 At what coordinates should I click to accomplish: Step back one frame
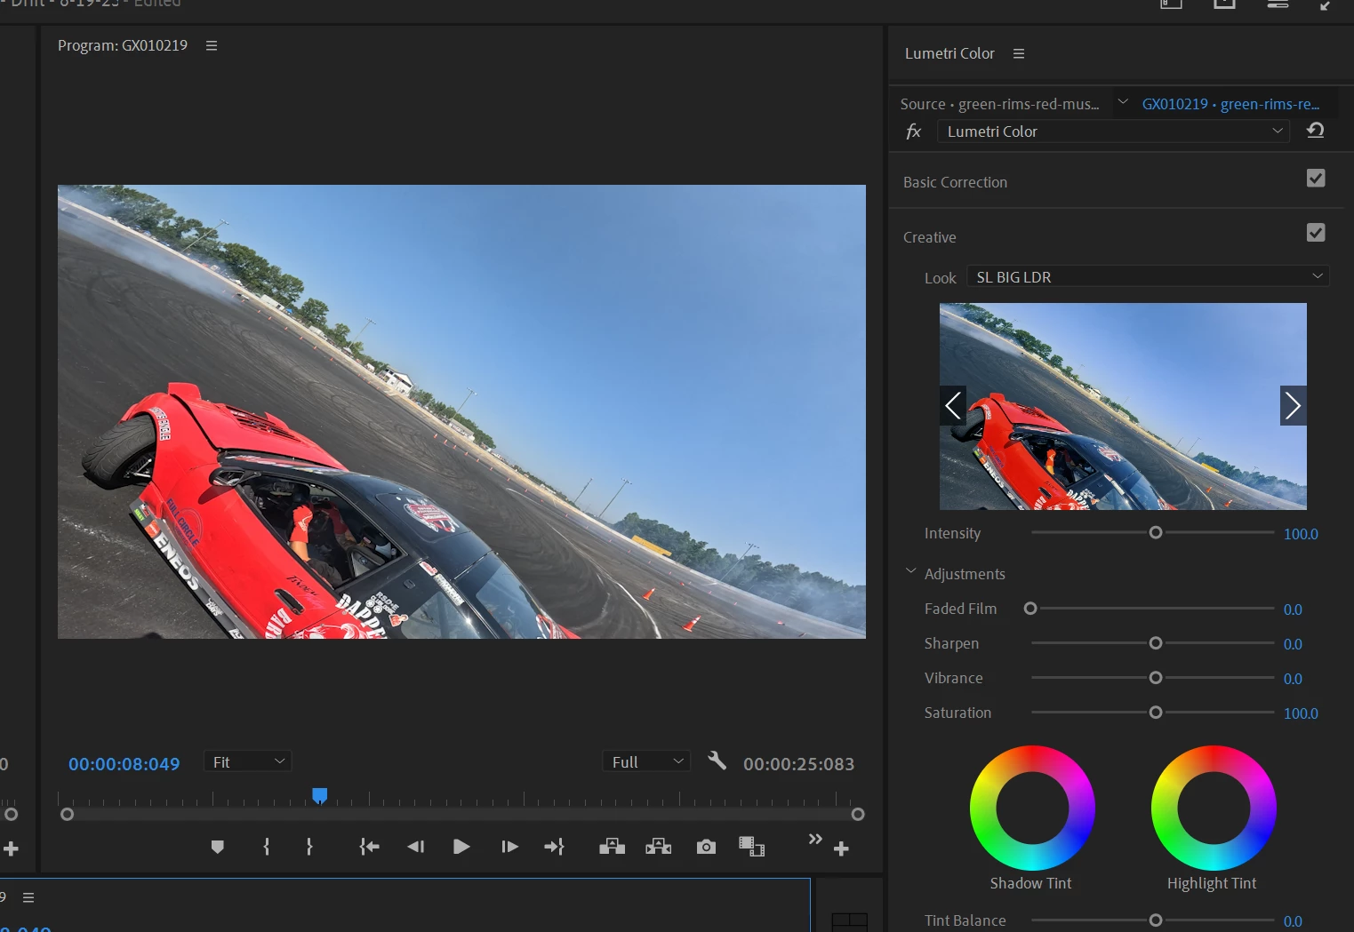click(415, 847)
